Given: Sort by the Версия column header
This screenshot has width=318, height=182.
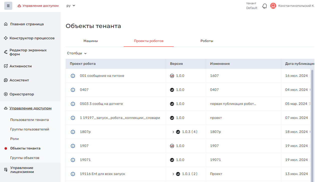Looking at the screenshot, I should point(176,64).
